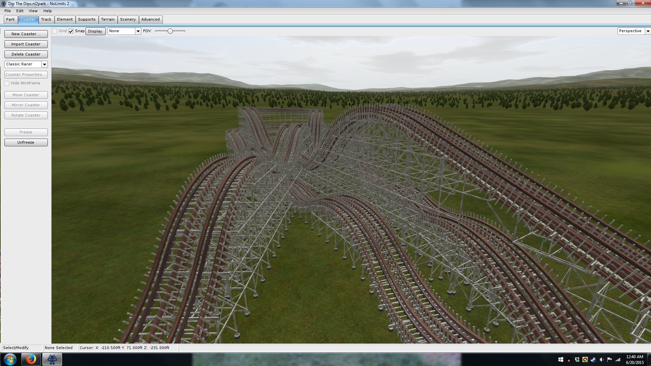Enable the Grid checkbox

point(55,31)
